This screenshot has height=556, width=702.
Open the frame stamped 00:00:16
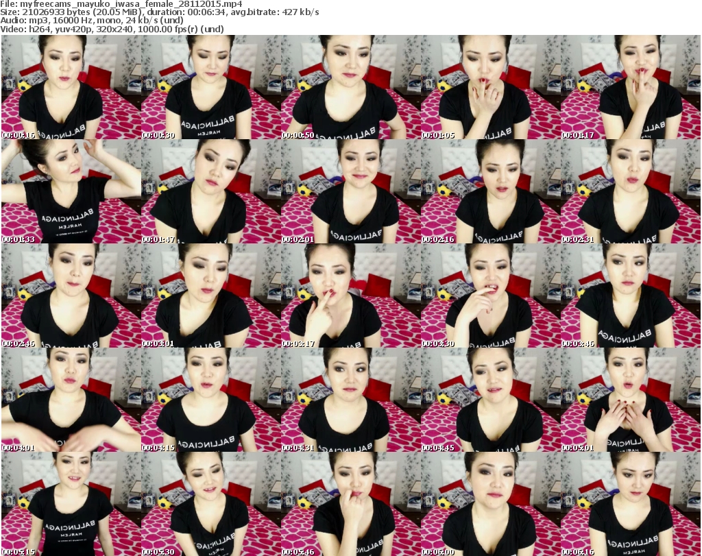click(71, 87)
